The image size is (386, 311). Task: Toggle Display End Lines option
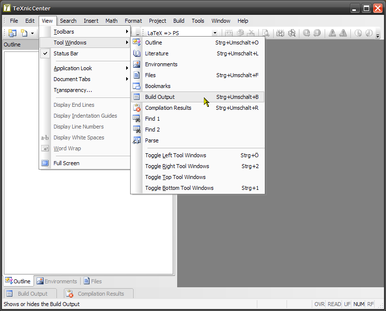pos(85,105)
